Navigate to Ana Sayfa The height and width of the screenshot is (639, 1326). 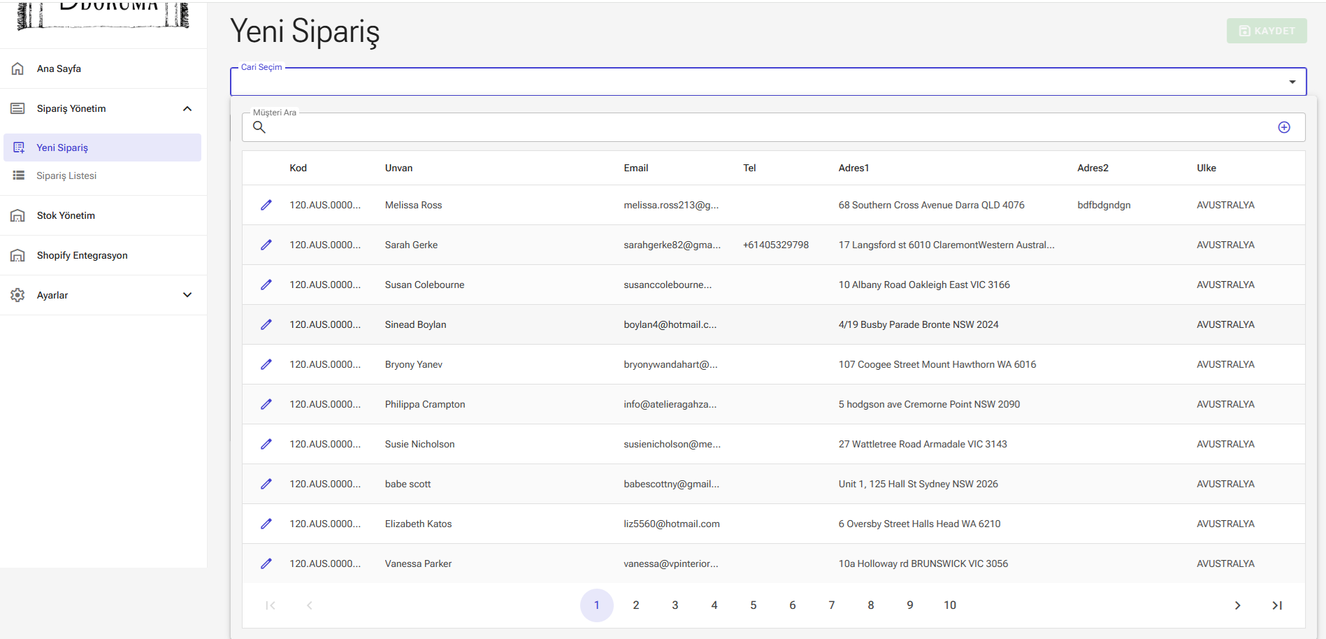pyautogui.click(x=59, y=69)
